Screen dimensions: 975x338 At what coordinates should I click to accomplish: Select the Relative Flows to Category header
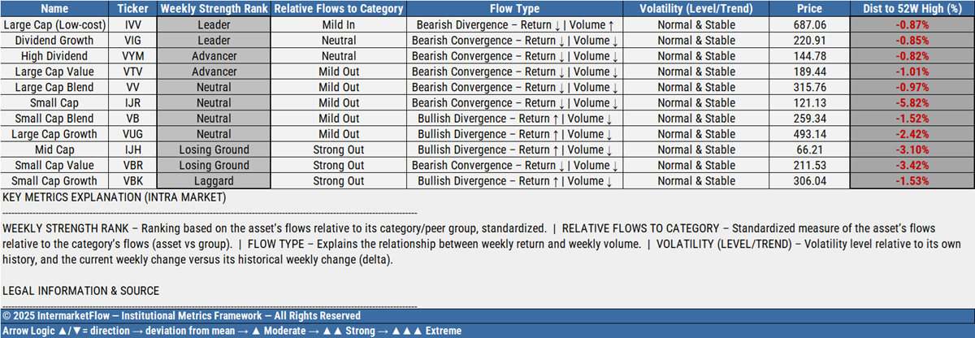click(339, 9)
